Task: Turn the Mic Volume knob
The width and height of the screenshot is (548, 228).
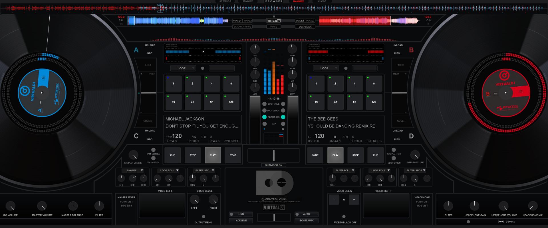Action: [11, 206]
